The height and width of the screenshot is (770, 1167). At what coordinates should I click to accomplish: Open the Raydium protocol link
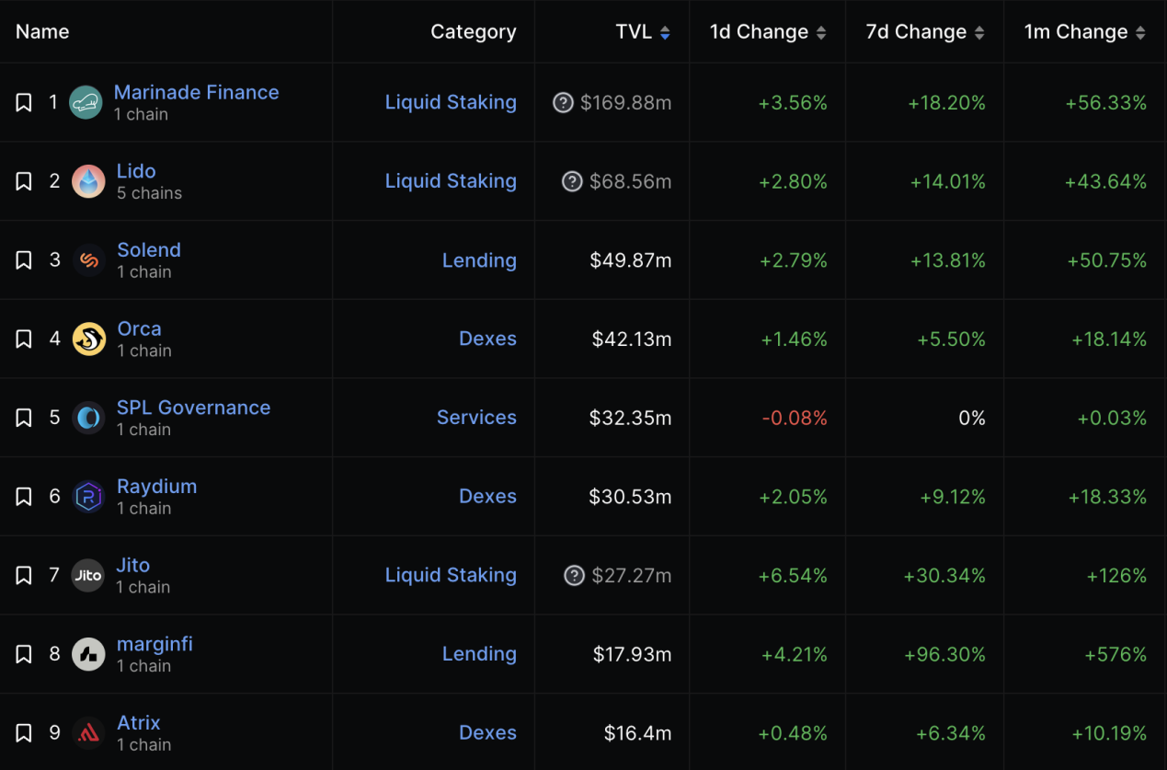tap(156, 487)
